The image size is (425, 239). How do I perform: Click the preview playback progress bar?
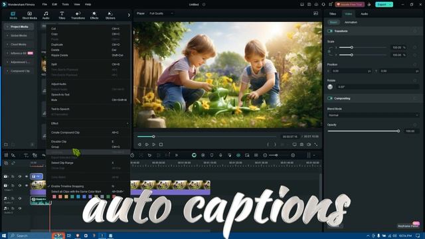[x=207, y=137]
